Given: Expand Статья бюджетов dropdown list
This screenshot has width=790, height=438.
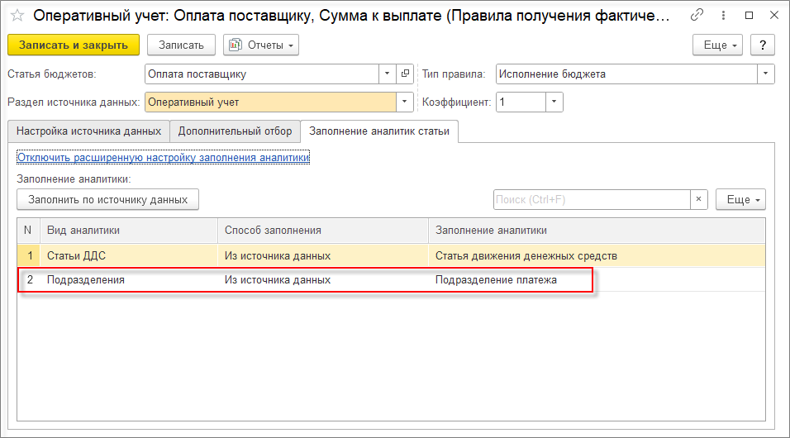Looking at the screenshot, I should pyautogui.click(x=388, y=74).
